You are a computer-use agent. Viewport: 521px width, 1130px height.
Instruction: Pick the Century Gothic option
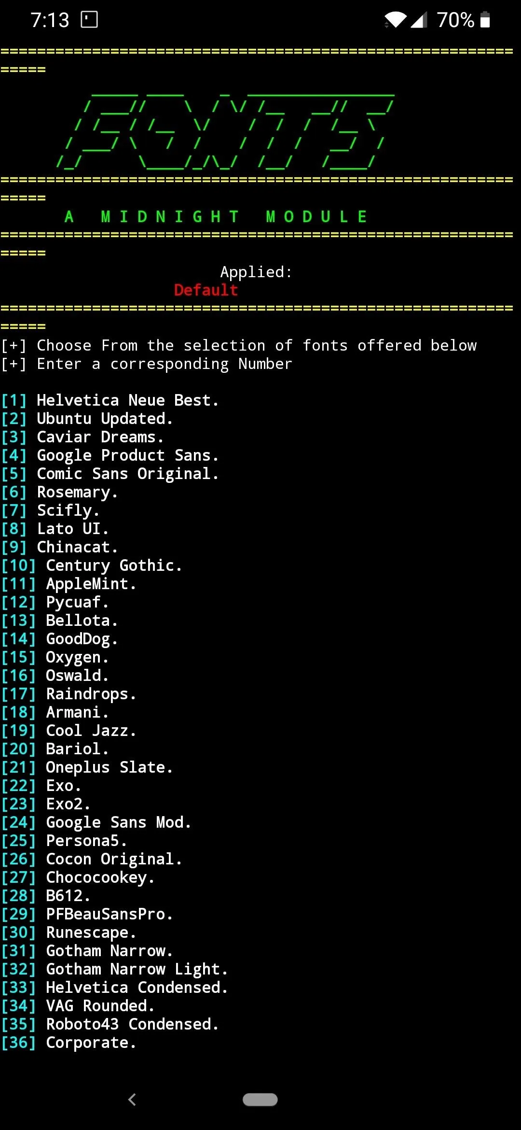pos(92,565)
